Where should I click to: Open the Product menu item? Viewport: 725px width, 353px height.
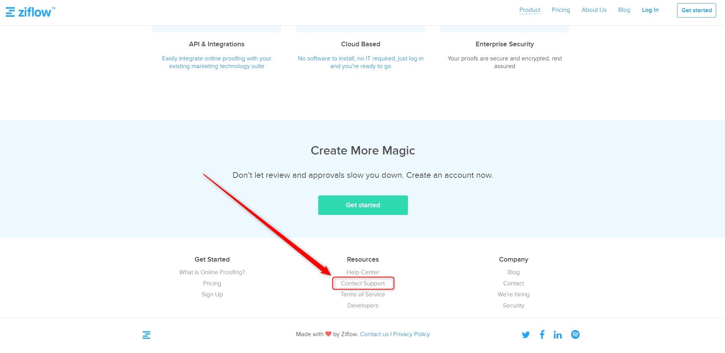click(x=529, y=10)
